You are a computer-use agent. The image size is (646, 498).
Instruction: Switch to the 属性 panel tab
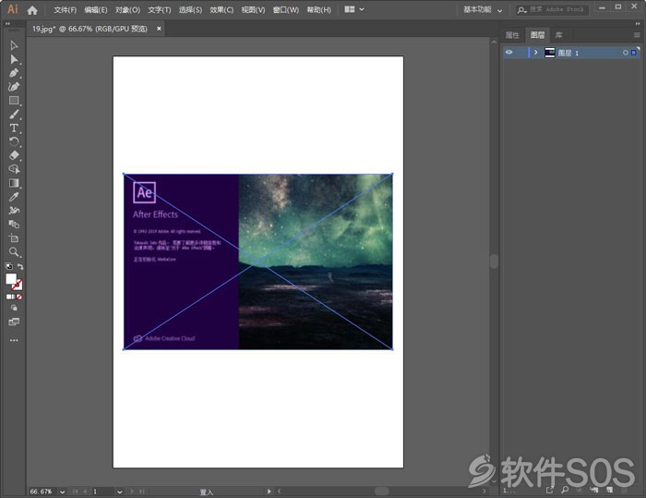512,35
